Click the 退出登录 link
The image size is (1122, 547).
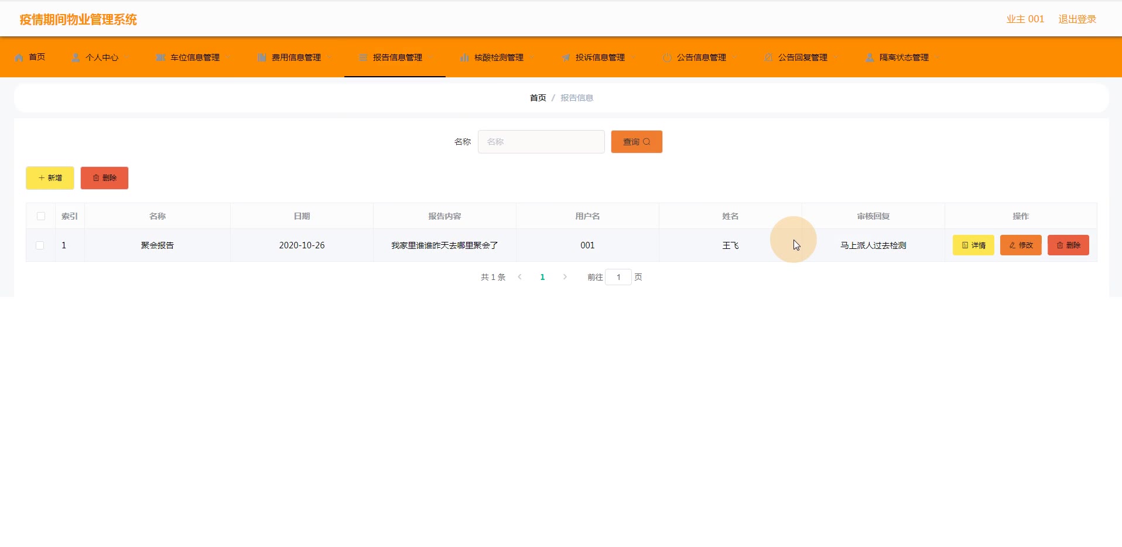[x=1077, y=19]
